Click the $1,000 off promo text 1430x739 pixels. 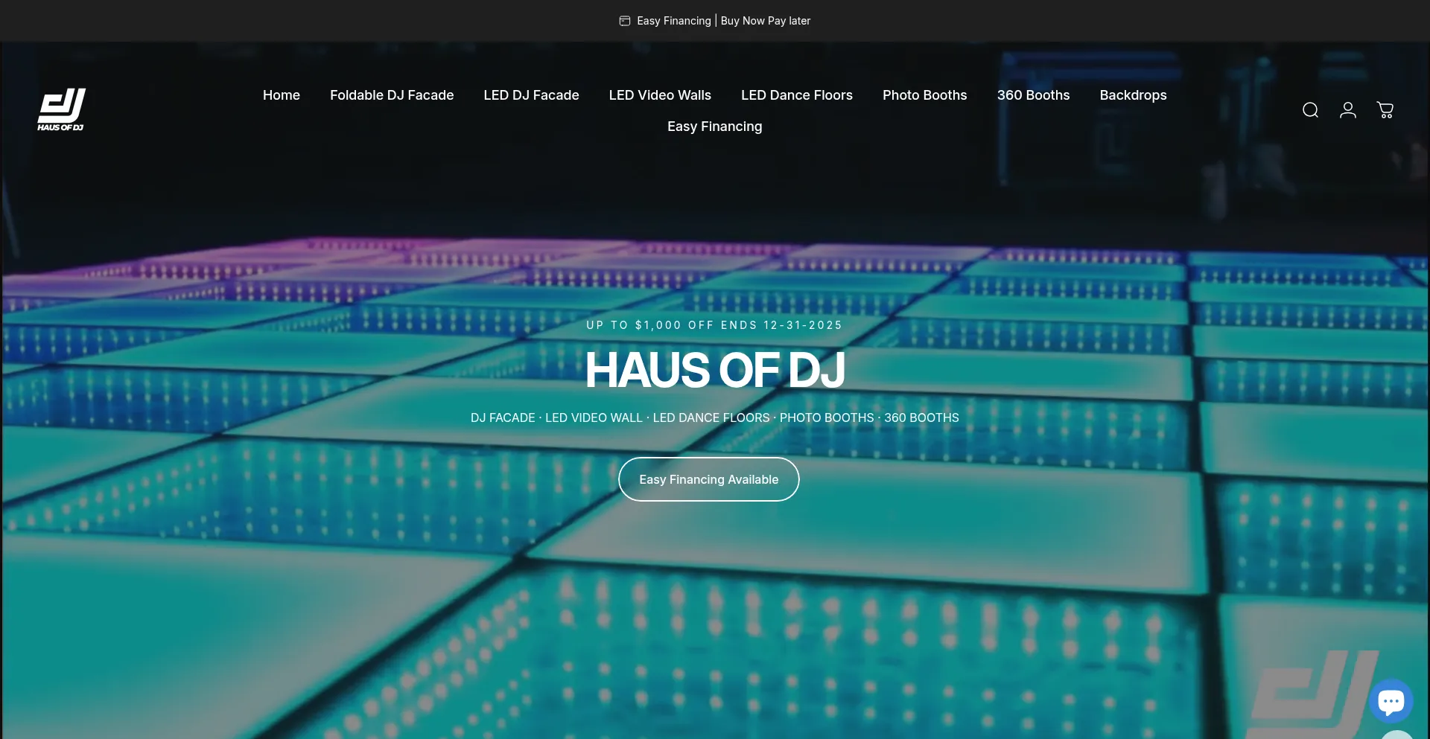click(x=714, y=325)
